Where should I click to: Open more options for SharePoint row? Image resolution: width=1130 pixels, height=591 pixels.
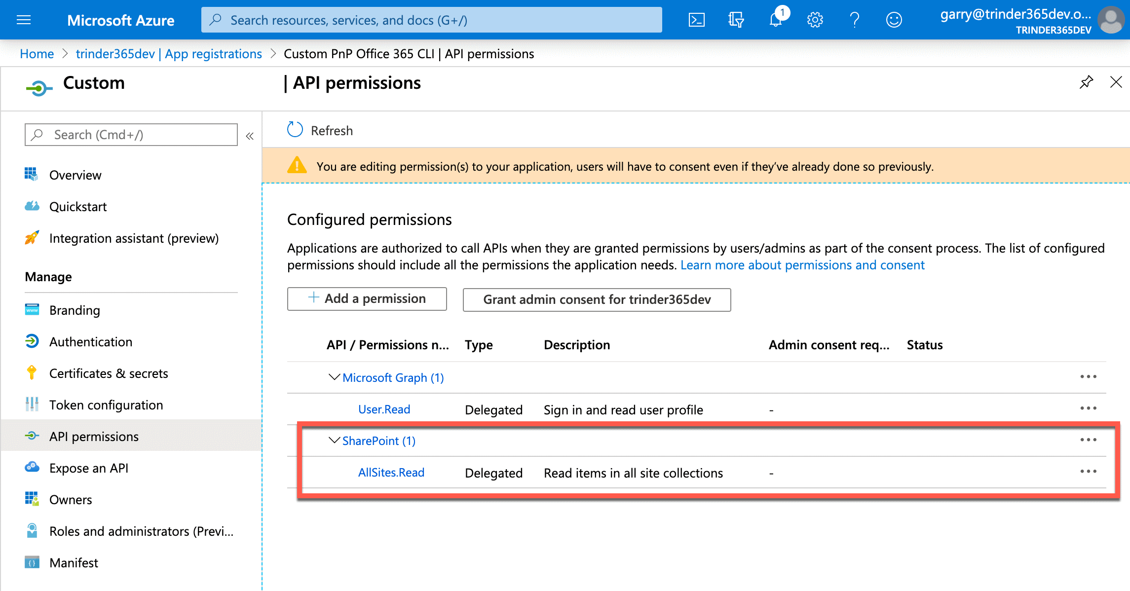(x=1088, y=440)
